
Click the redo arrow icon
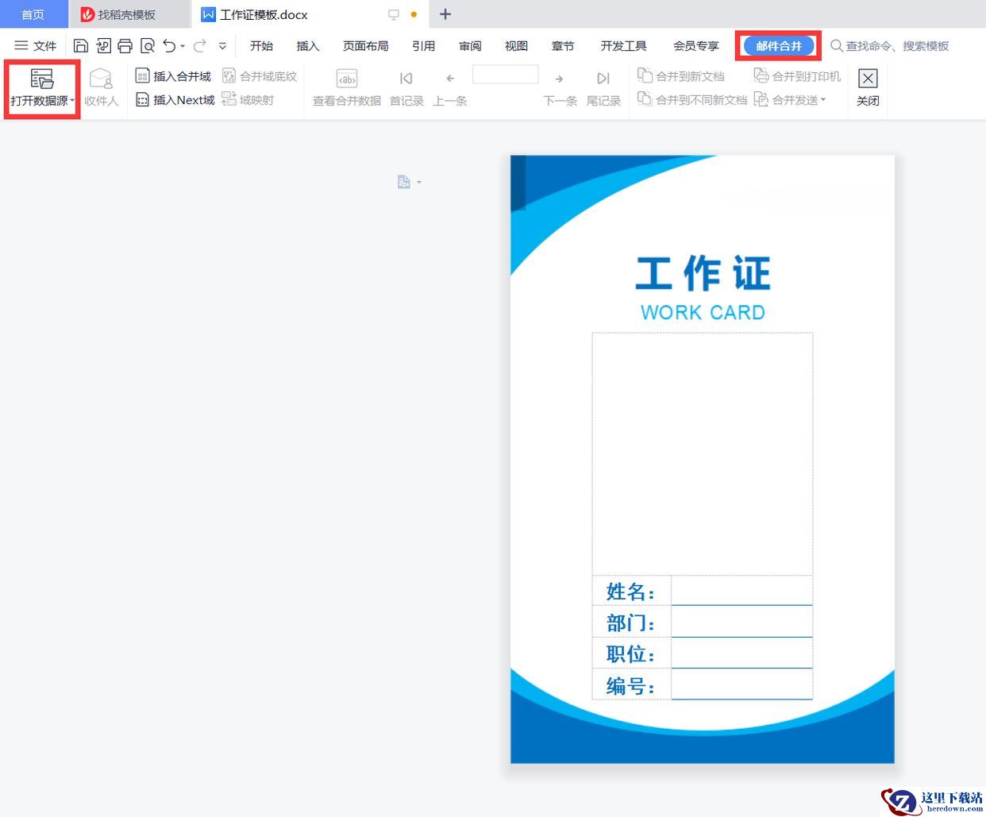[x=200, y=46]
